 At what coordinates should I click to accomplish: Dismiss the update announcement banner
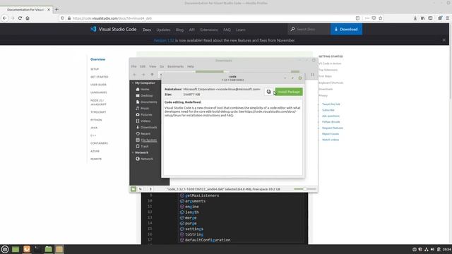click(x=444, y=40)
